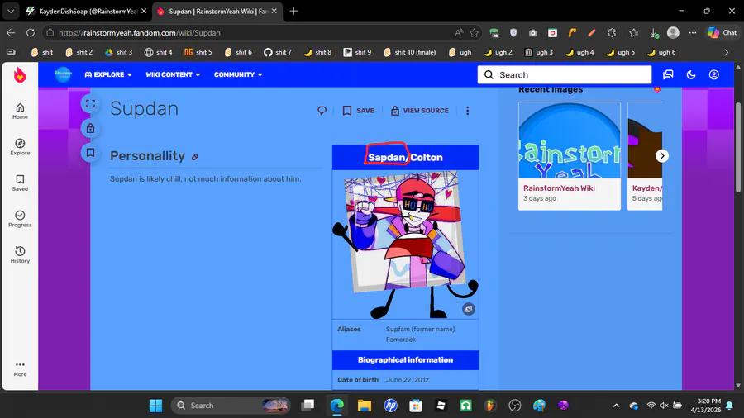Open the RainstormYeah Wiki image card
744x418 pixels.
570,156
